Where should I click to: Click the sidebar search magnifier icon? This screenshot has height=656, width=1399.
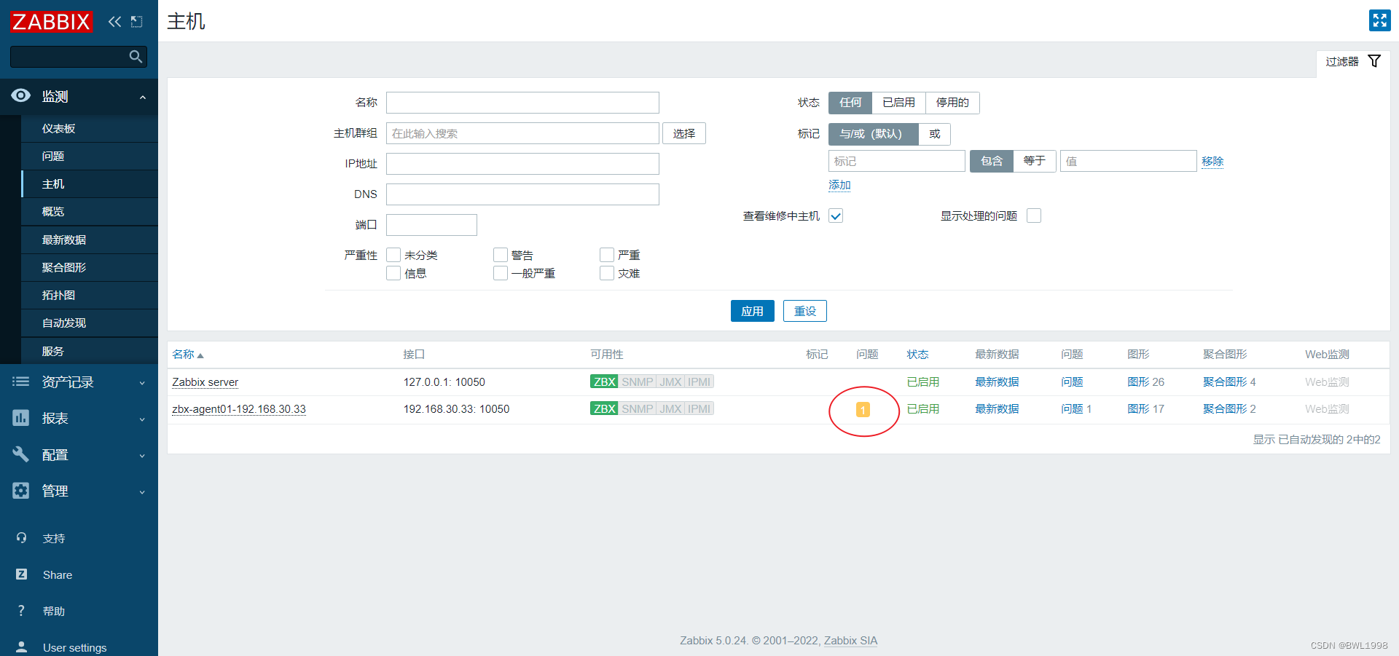coord(136,57)
